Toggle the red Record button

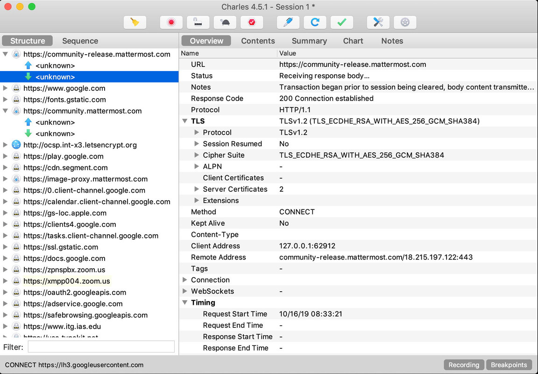point(171,22)
